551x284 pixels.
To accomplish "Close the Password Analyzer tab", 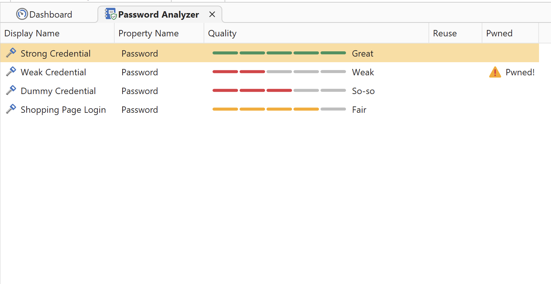I will tap(212, 14).
